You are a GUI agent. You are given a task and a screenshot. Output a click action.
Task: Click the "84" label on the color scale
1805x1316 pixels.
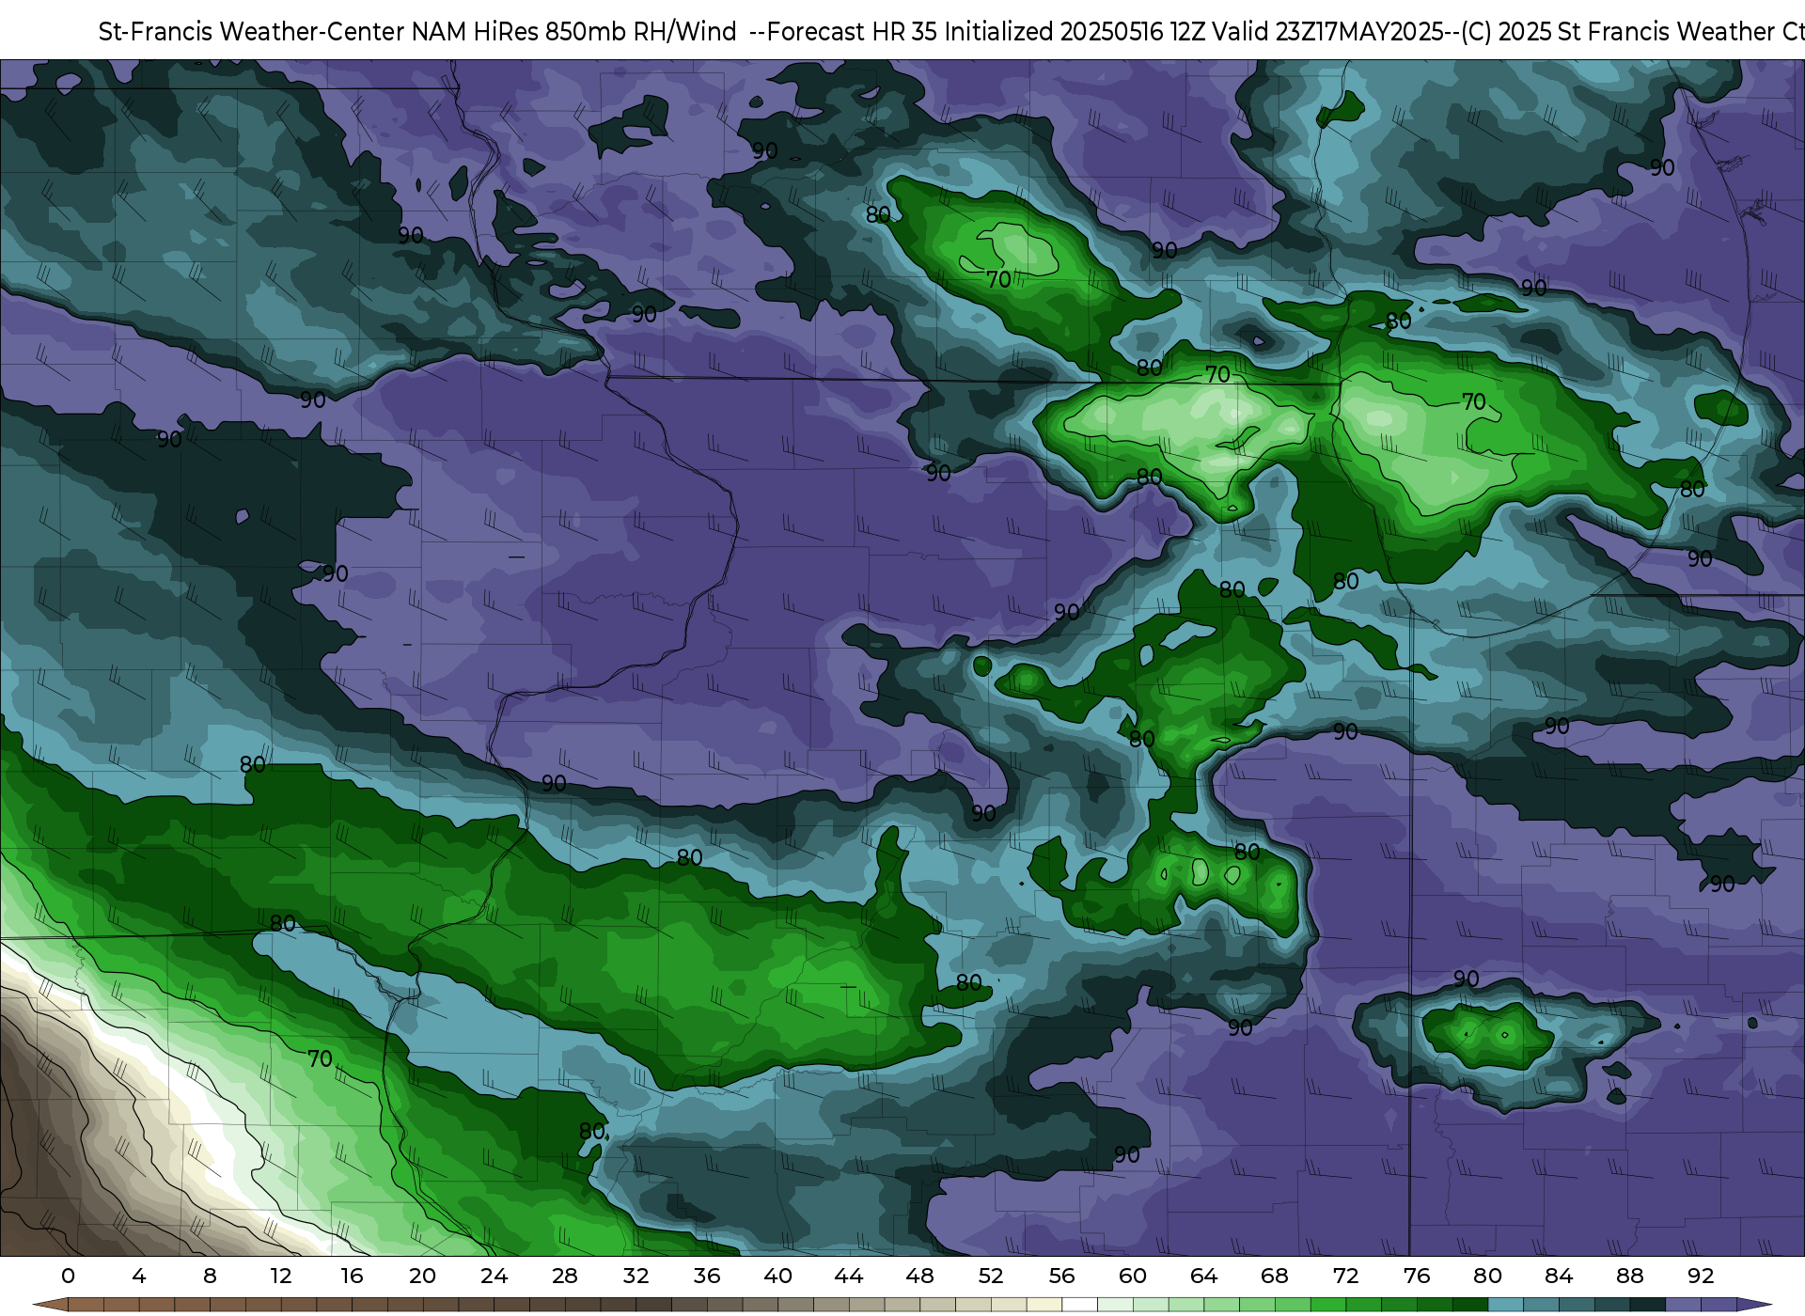point(1559,1276)
